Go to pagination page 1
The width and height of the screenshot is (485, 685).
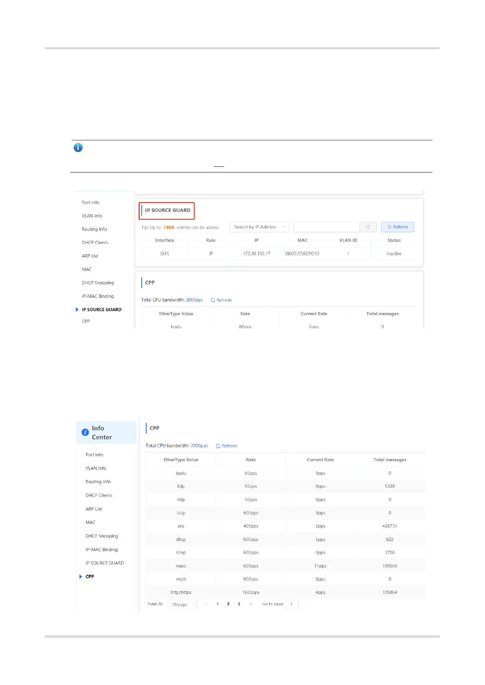pos(217,604)
